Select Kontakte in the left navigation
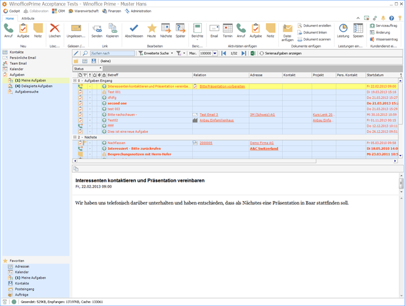The height and width of the screenshot is (306, 405). pos(17,52)
